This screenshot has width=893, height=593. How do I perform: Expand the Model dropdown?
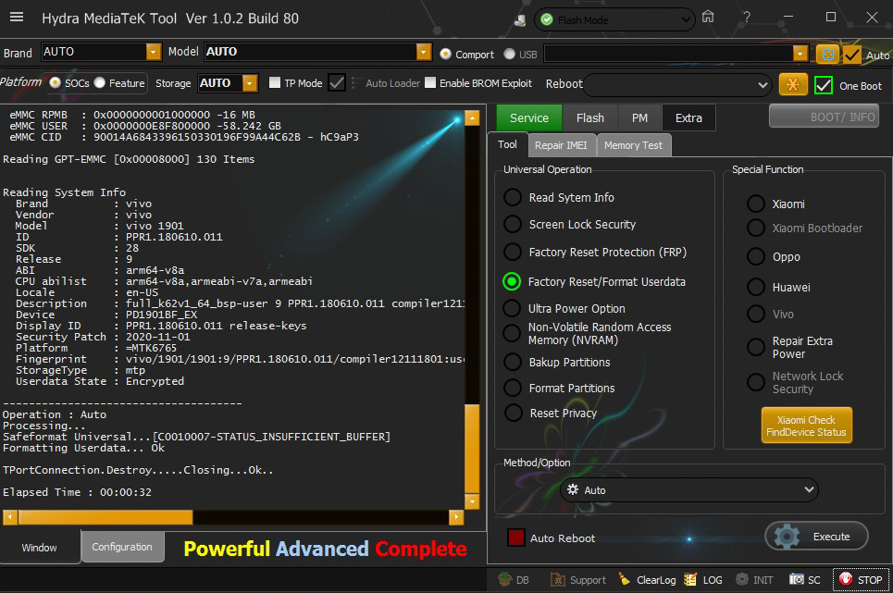point(423,52)
